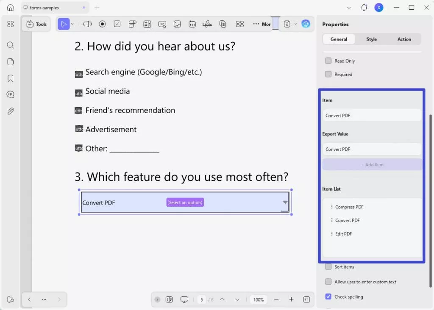Screen dimensions: 434x310
Task: Switch to the Style tab
Action: point(371,39)
